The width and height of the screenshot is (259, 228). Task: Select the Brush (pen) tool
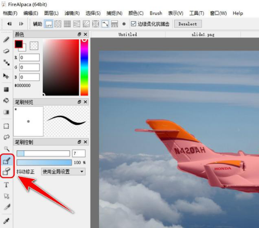(6, 39)
